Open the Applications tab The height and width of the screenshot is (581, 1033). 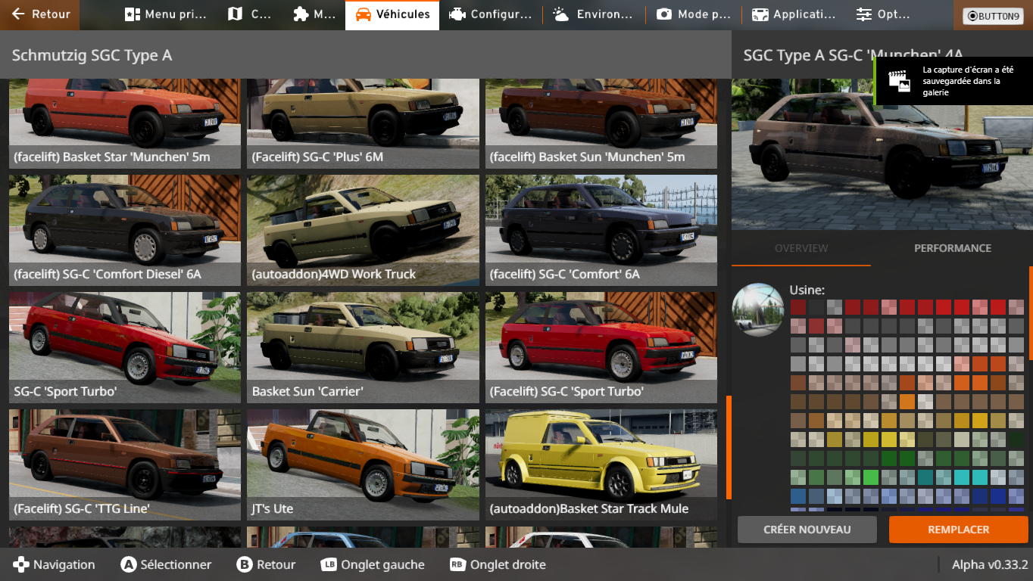pyautogui.click(x=794, y=14)
